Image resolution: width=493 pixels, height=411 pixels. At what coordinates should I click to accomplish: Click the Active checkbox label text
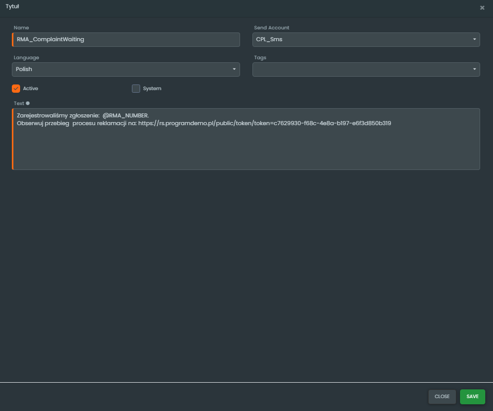(x=30, y=89)
